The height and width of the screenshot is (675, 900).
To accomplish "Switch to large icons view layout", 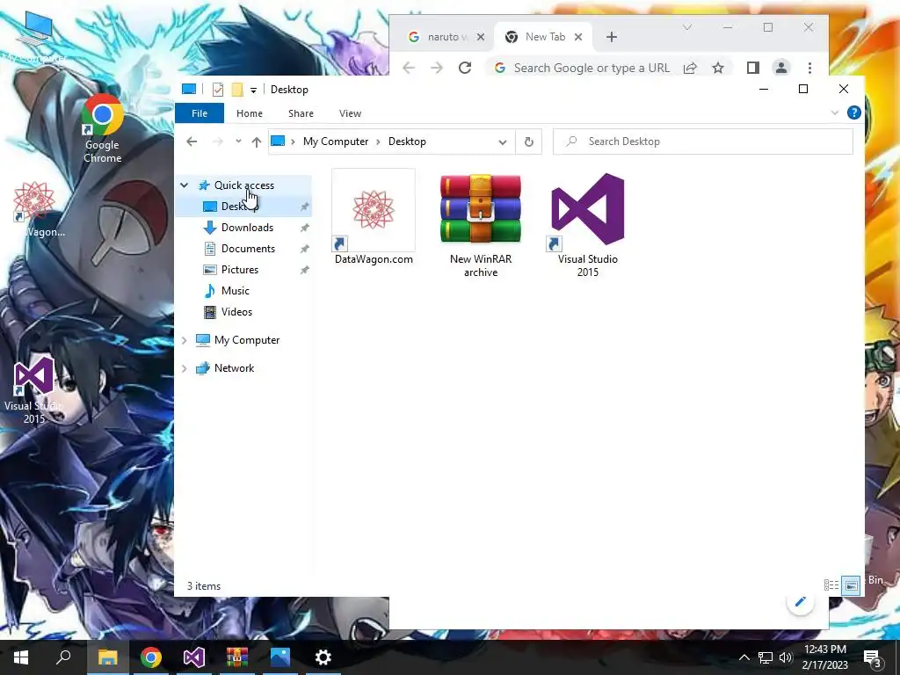I will tap(851, 585).
